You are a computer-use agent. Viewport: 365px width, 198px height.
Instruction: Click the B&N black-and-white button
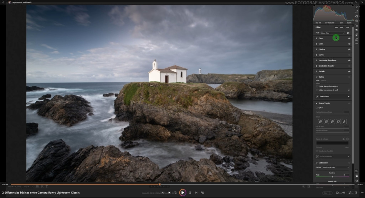pos(341,27)
